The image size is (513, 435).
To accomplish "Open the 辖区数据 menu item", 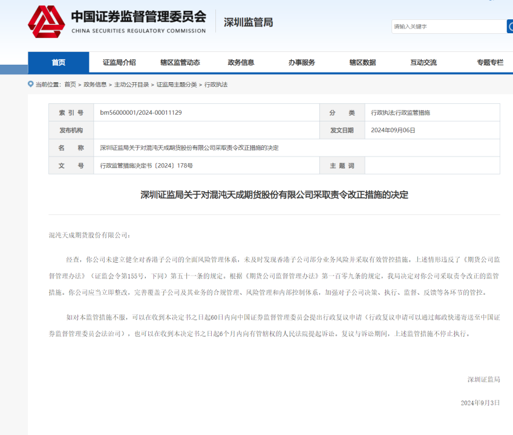I will tap(362, 62).
